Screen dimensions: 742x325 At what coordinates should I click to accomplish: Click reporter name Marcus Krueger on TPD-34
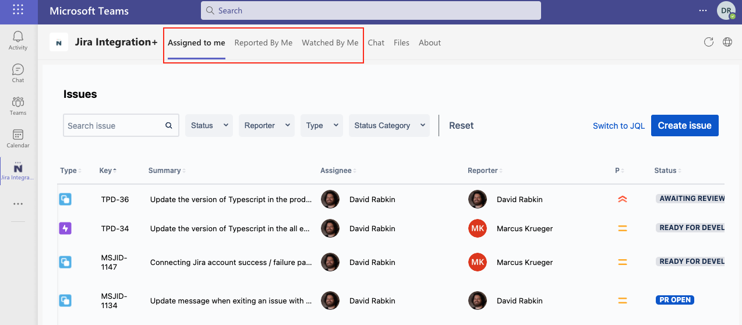[525, 228]
